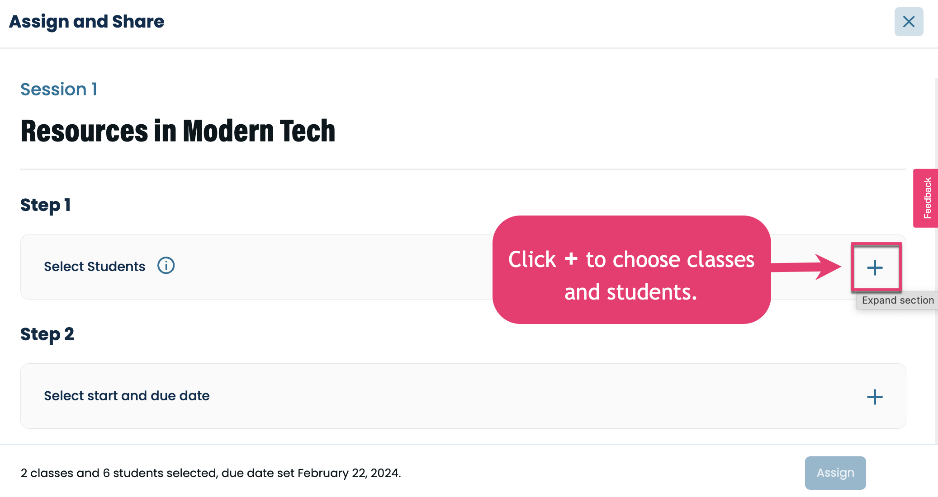Click the Resources in Modern Tech title
This screenshot has height=497, width=938.
[178, 131]
